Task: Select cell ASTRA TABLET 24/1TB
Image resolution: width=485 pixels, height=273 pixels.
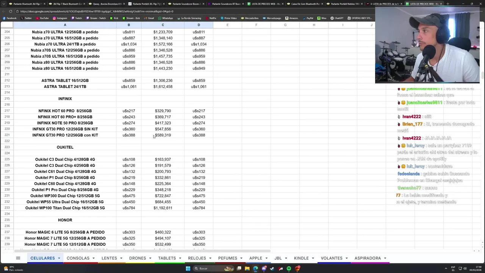Action: [65, 86]
